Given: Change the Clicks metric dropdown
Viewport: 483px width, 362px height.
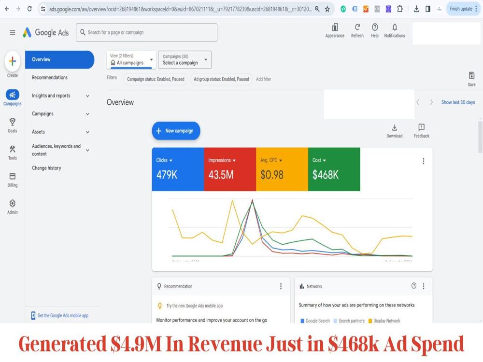Looking at the screenshot, I should pyautogui.click(x=164, y=160).
